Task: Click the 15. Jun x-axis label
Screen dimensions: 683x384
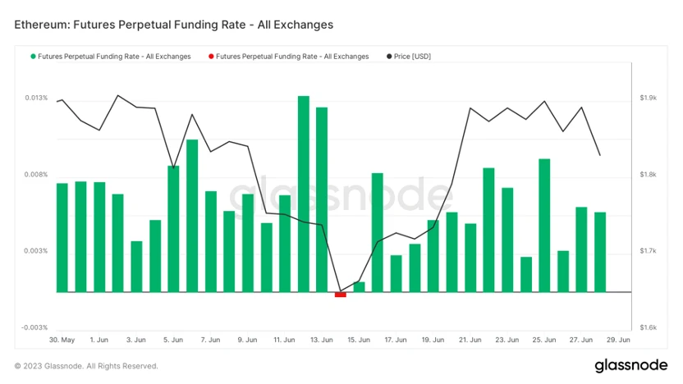Action: point(359,339)
